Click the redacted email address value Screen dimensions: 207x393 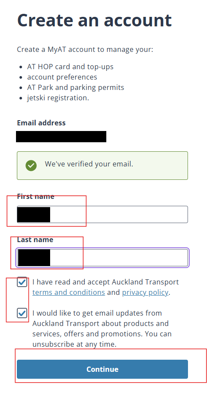pyautogui.click(x=61, y=137)
